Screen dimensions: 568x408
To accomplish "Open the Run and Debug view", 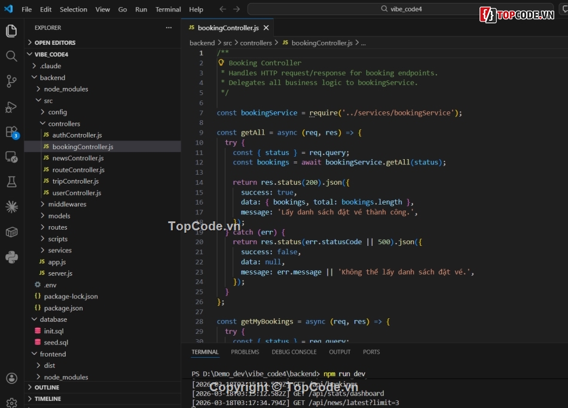I will point(11,106).
